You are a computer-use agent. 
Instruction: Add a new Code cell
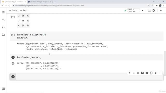point(13,11)
